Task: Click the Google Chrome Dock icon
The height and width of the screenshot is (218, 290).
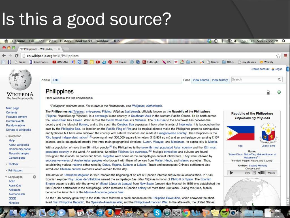Action: 186,213
